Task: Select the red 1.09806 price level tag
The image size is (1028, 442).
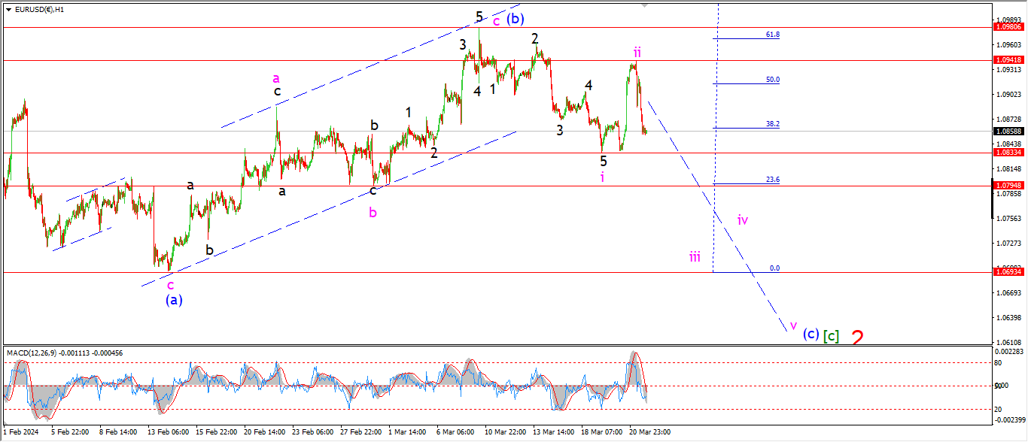Action: tap(1009, 27)
